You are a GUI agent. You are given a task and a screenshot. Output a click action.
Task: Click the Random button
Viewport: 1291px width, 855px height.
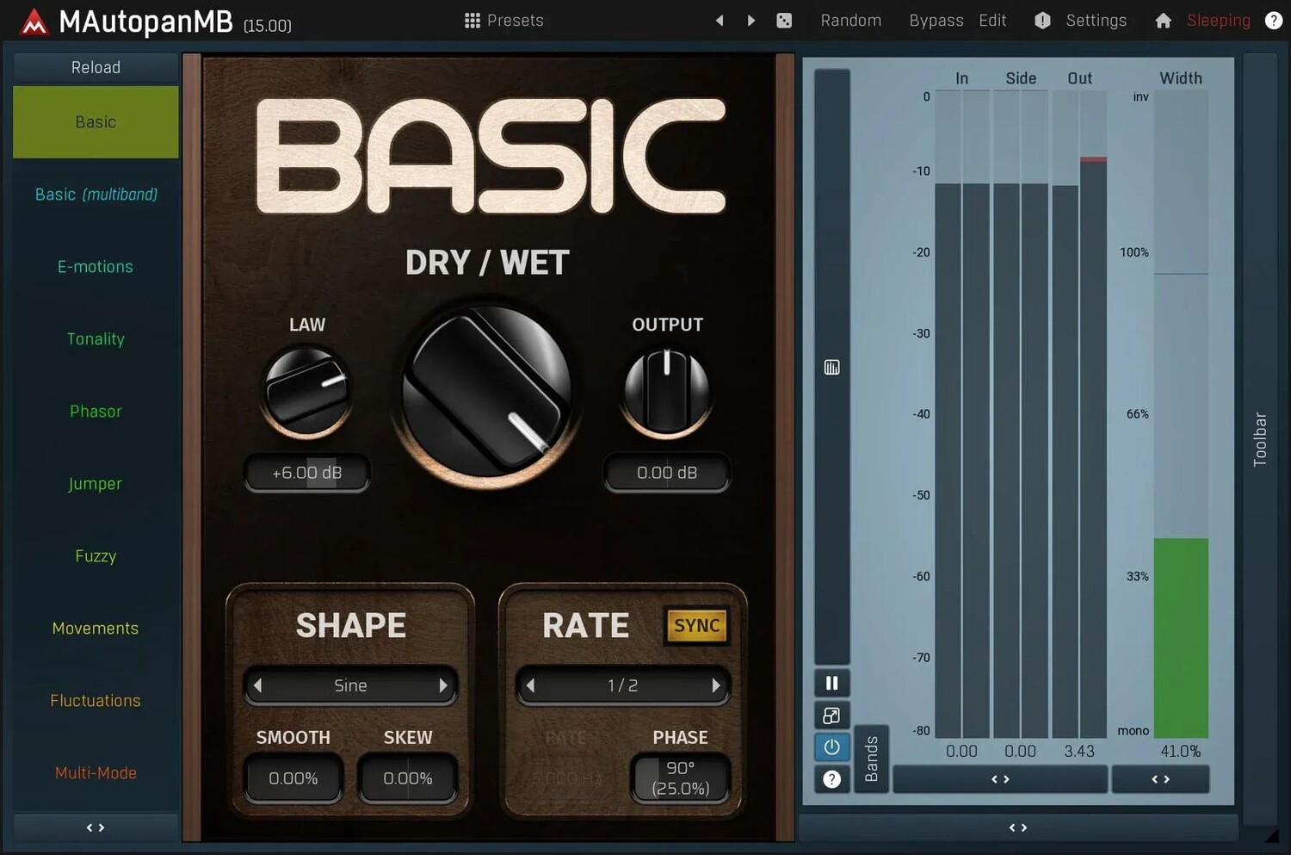pyautogui.click(x=850, y=21)
